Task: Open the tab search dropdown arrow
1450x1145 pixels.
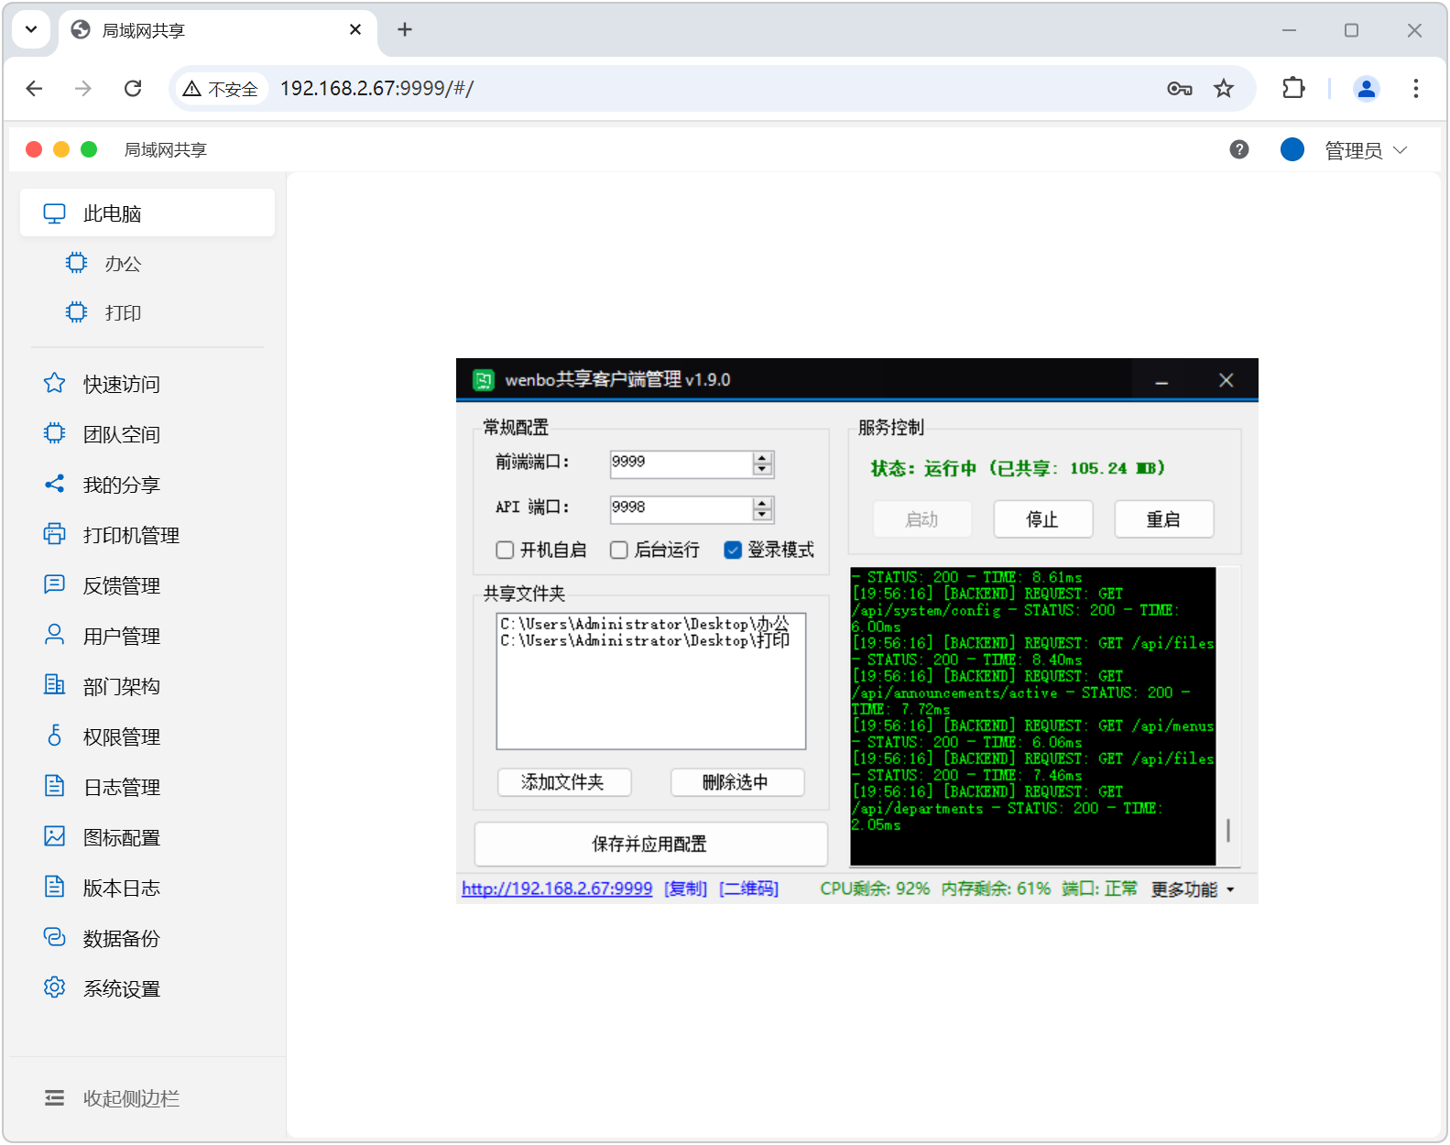Action: point(31,29)
